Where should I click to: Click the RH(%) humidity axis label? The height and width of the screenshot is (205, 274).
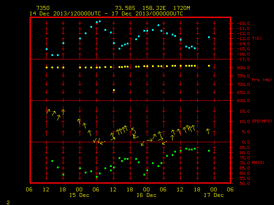tap(258, 162)
